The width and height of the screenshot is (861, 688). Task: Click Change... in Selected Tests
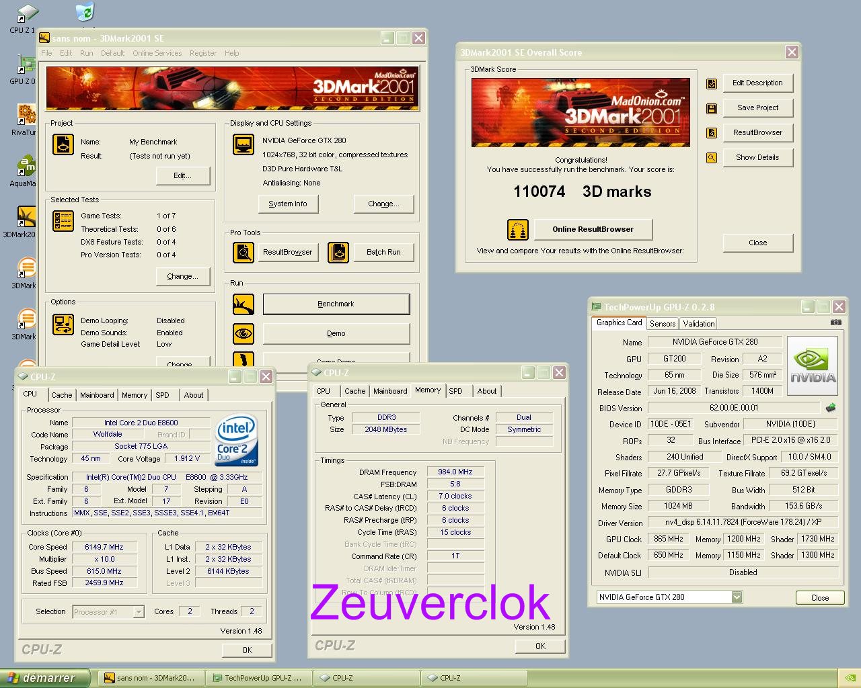click(182, 276)
